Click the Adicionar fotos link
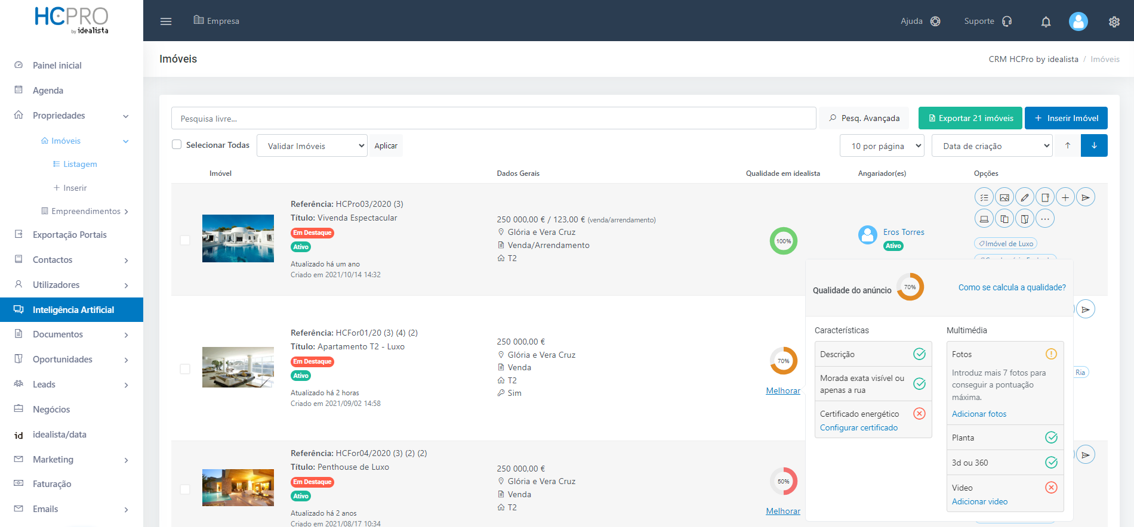Screen dimensions: 1134x527 979,414
